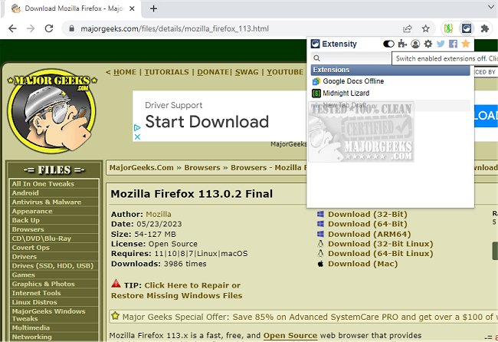Image resolution: width=498 pixels, height=342 pixels.
Task: Open Graphics & Photos category
Action: click(43, 284)
